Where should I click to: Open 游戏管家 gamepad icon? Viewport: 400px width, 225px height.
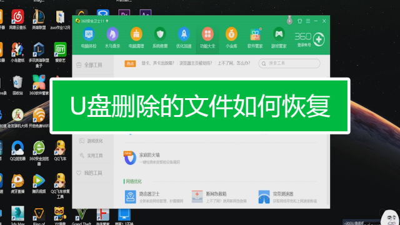pyautogui.click(x=279, y=37)
